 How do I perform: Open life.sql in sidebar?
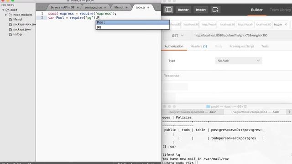point(17,19)
